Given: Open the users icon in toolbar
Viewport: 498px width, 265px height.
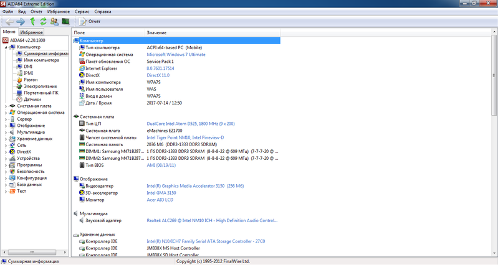Looking at the screenshot, I should point(54,22).
